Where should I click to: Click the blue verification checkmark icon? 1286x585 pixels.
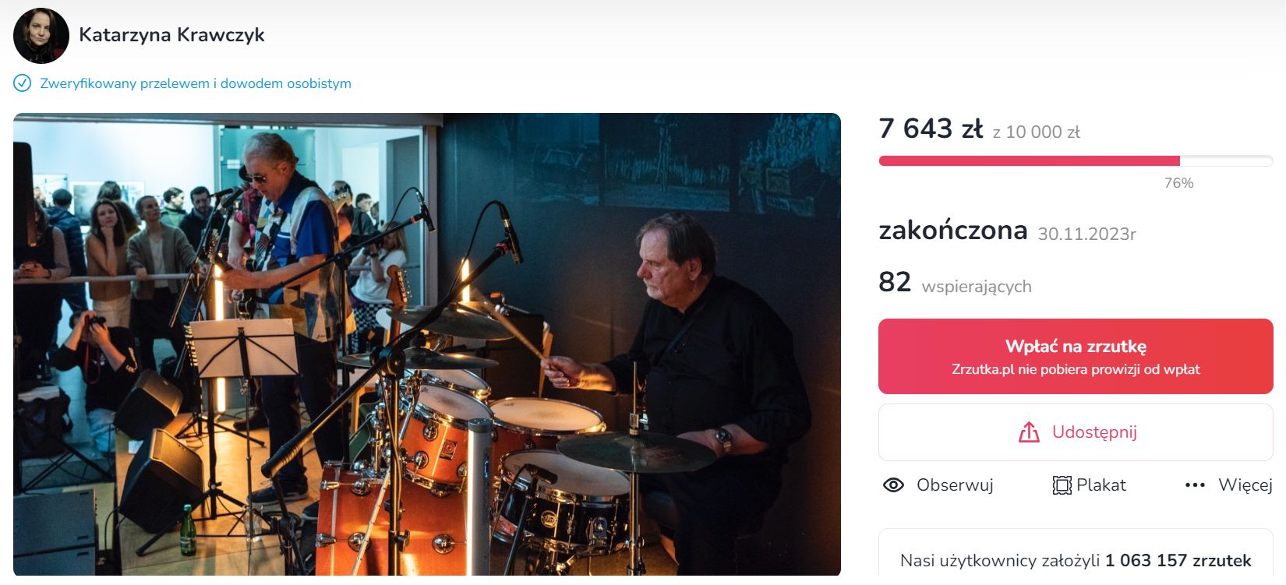(x=23, y=83)
